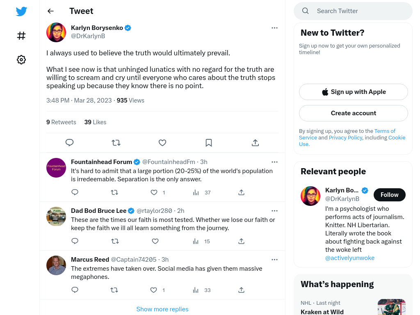Screen dimensions: 420x315
Task: Open the @activelyunwoke profile link
Action: [350, 258]
